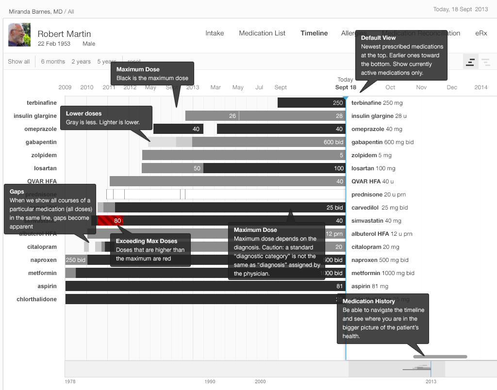Click Robert Martin's patient photo
Viewport: 497px width, 390px height.
[19, 36]
